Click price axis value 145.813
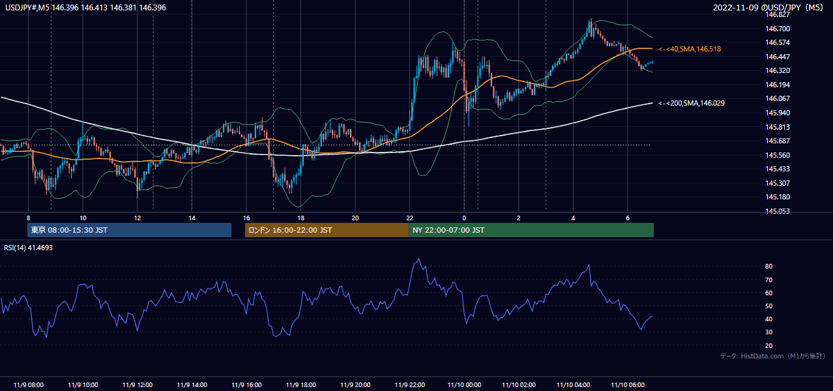833x391 pixels. (778, 127)
